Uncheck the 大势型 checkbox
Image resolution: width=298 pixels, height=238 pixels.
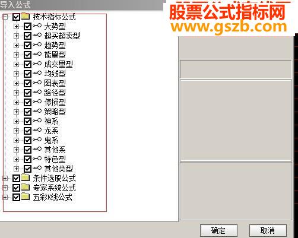pyautogui.click(x=27, y=27)
